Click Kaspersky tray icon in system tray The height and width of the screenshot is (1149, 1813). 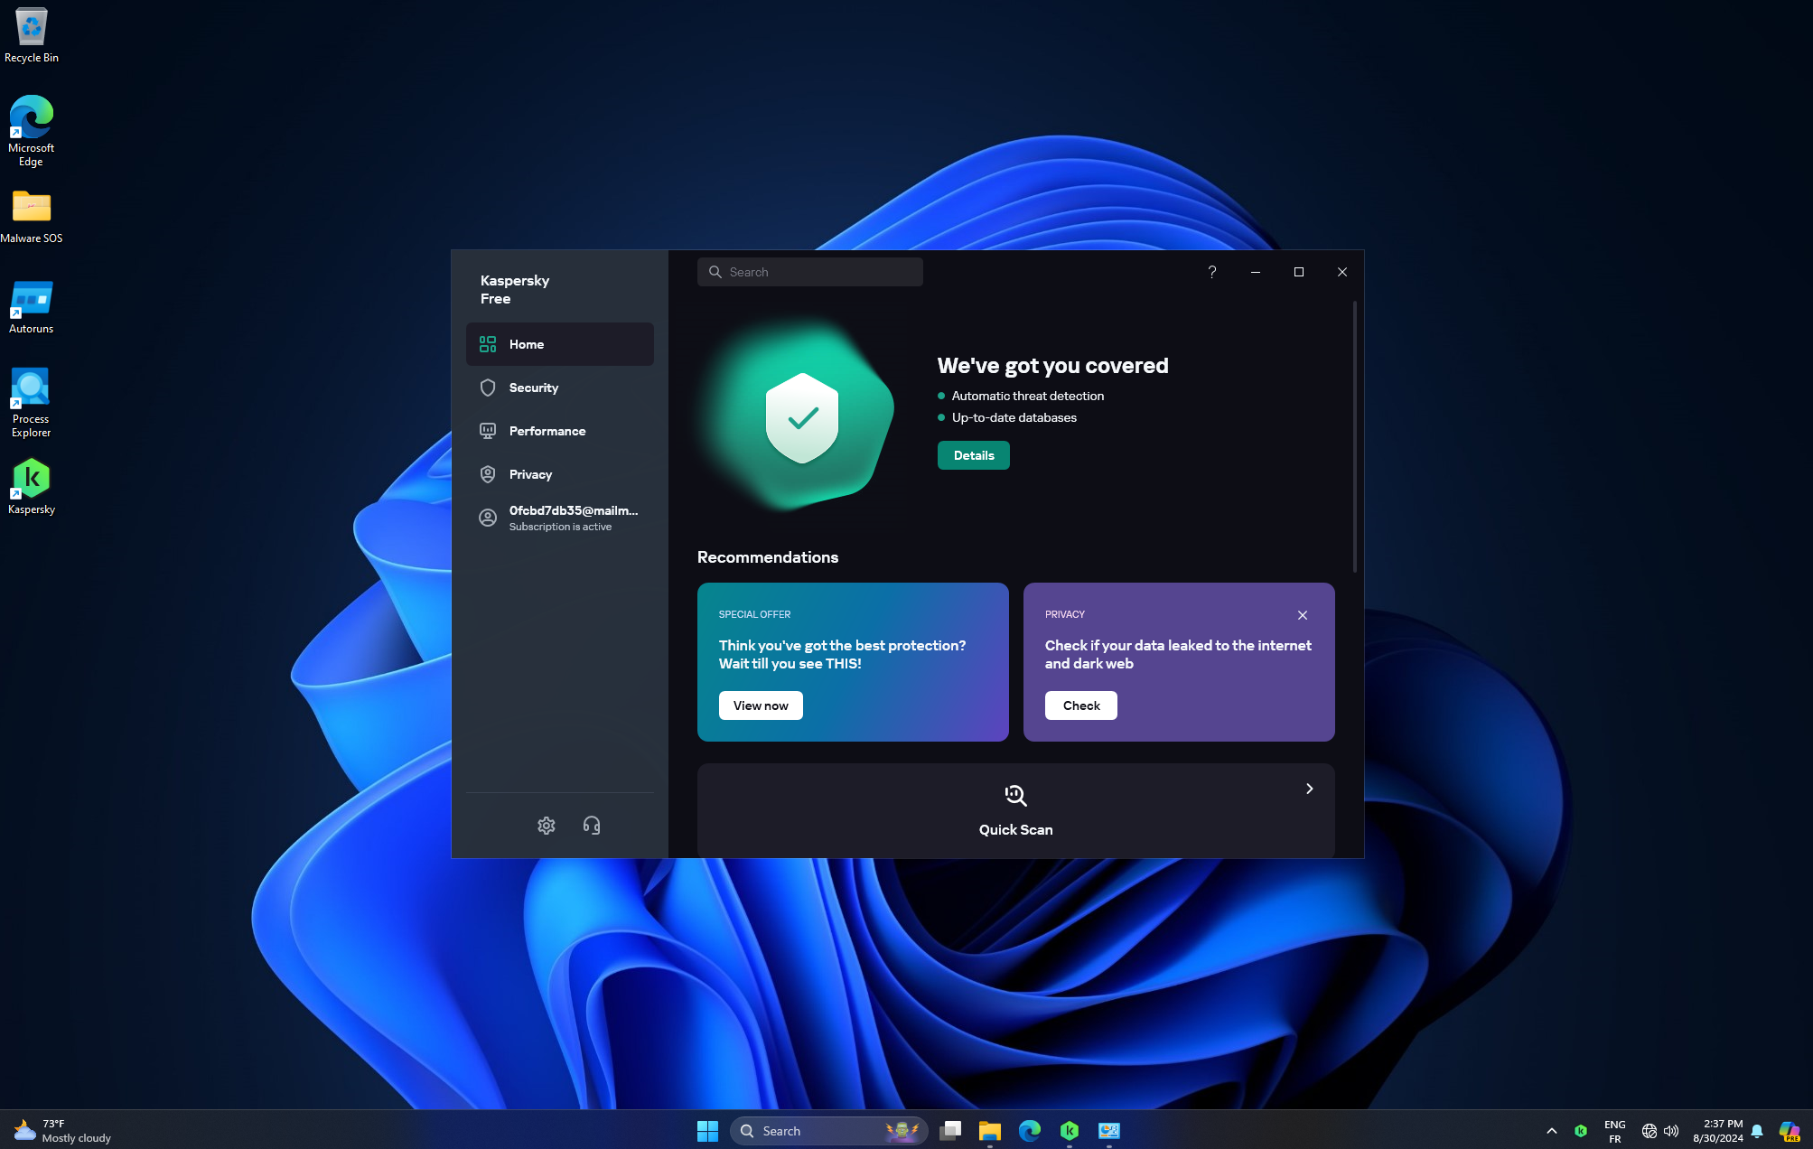(x=1581, y=1130)
